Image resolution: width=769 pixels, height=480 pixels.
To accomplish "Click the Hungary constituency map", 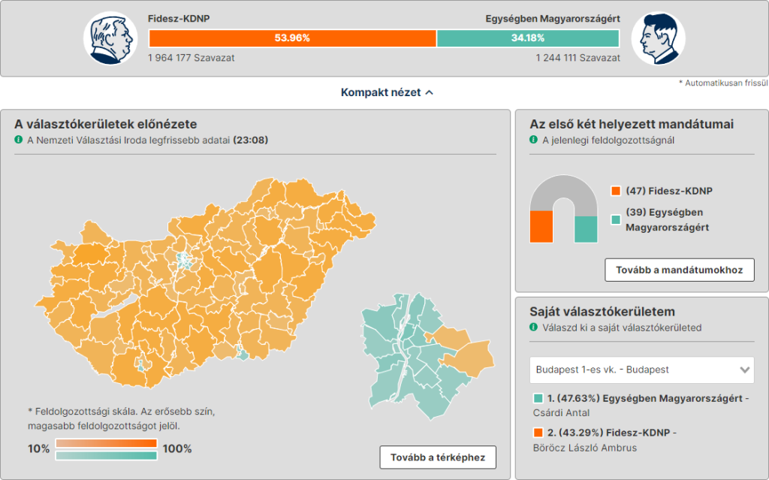I will (x=205, y=283).
